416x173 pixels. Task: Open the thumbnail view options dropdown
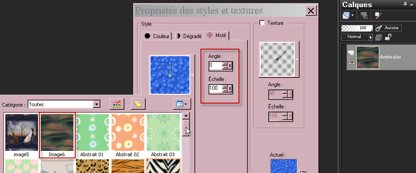tap(182, 104)
